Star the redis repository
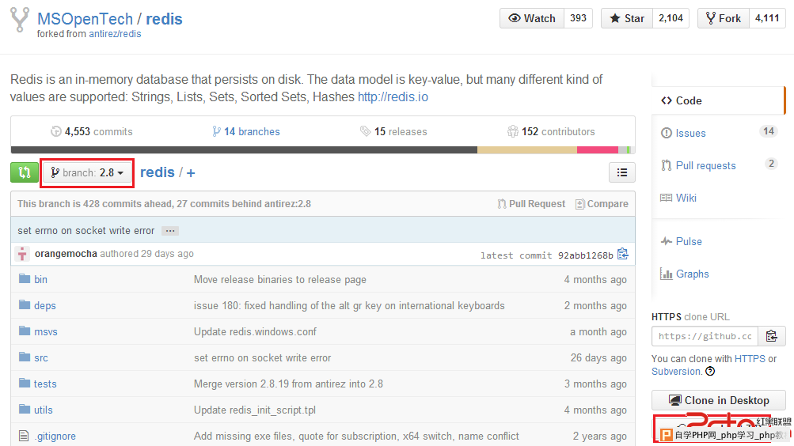The image size is (794, 446). pyautogui.click(x=627, y=18)
